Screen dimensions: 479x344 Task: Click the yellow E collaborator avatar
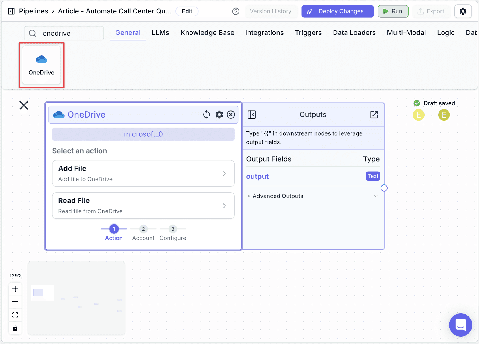(419, 115)
